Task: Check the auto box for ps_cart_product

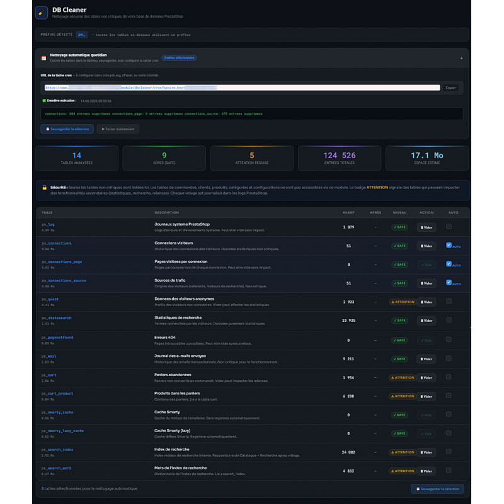Action: (x=449, y=396)
